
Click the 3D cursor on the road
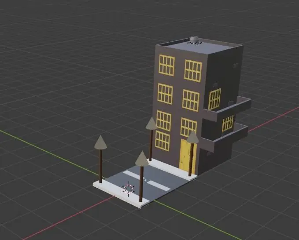129,189
